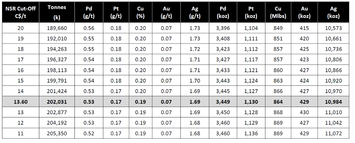Select the Au ounces cell 415
The width and height of the screenshot is (355, 143).
(304, 28)
